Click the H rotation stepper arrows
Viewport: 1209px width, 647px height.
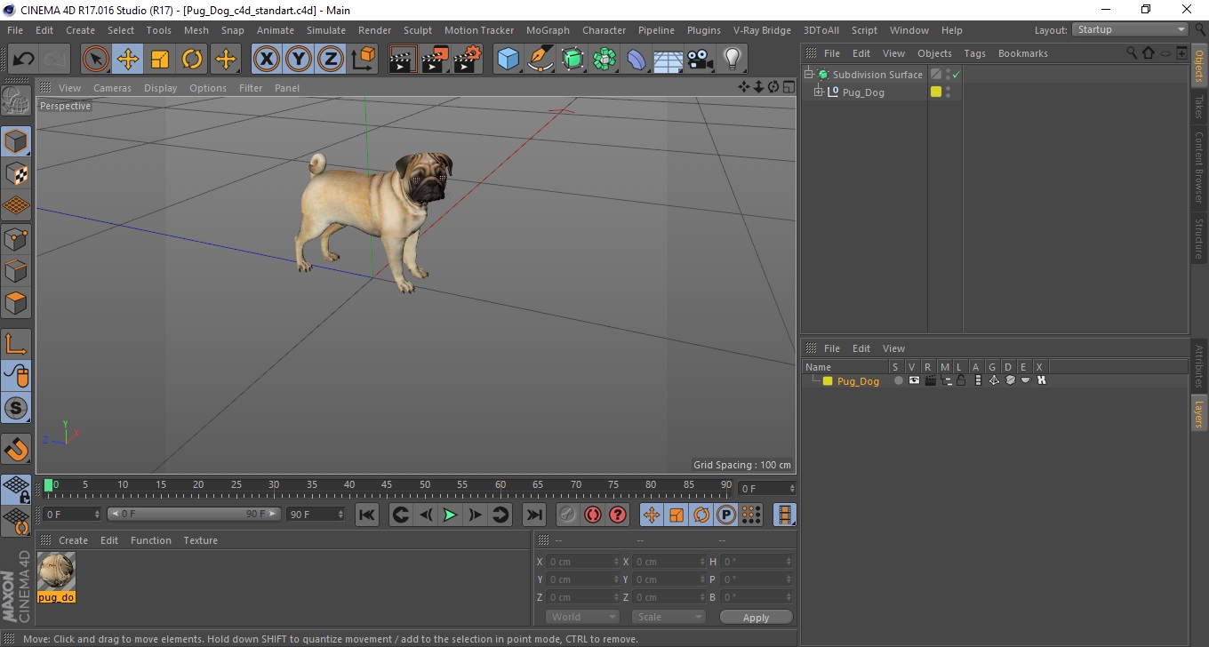[789, 562]
